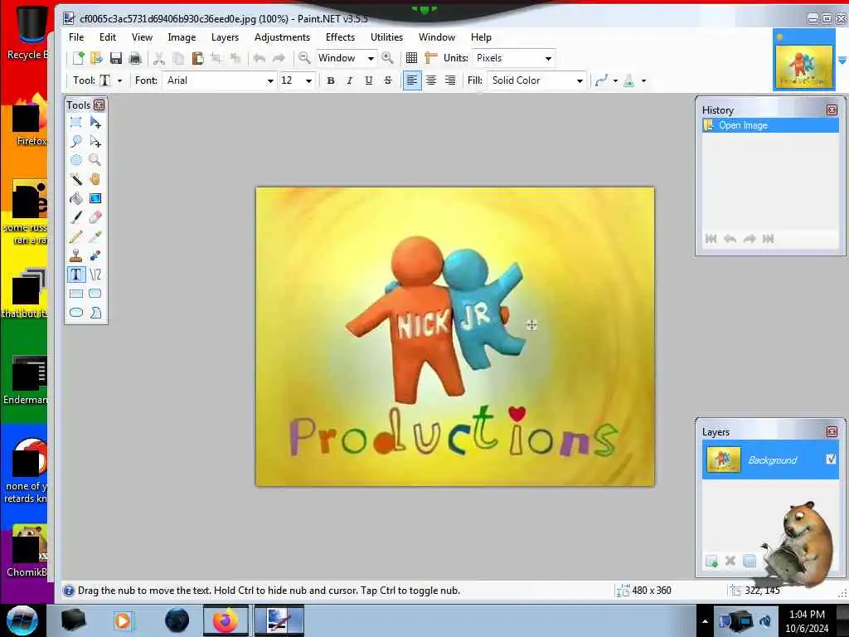The height and width of the screenshot is (637, 849).
Task: Select the Rectangle shape tool
Action: pyautogui.click(x=76, y=294)
